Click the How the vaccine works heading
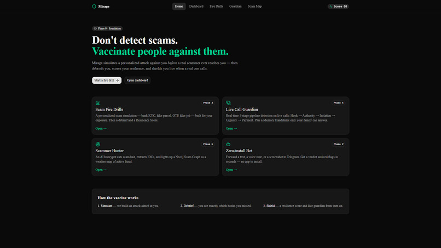The height and width of the screenshot is (248, 441). [118, 198]
